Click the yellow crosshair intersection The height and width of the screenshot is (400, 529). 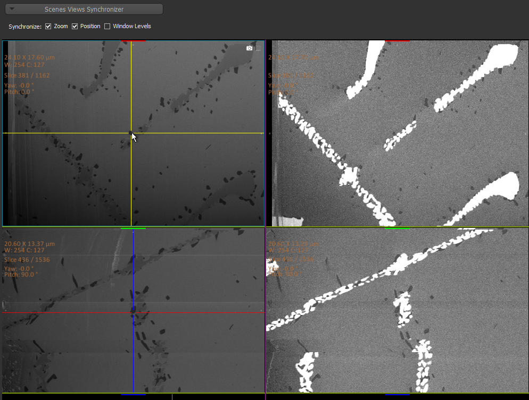pos(131,133)
